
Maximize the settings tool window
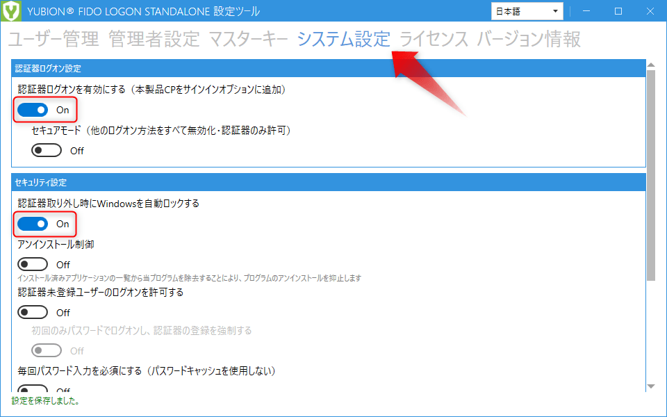(618, 11)
